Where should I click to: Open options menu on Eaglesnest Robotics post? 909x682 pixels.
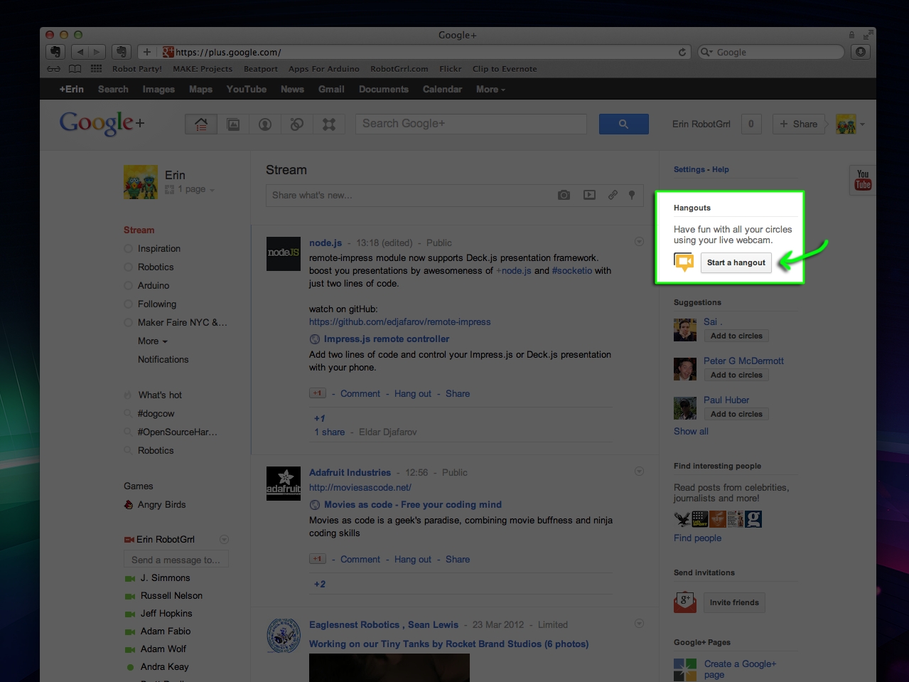tap(639, 624)
